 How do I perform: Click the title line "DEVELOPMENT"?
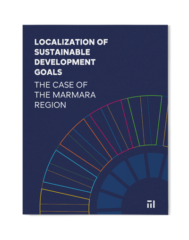point(65,62)
